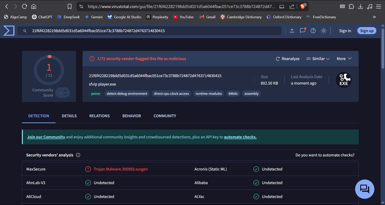Screen dimensions: 385x205
Task: Click the search magnifier icon in VirusTotal bar
Action: [25, 31]
